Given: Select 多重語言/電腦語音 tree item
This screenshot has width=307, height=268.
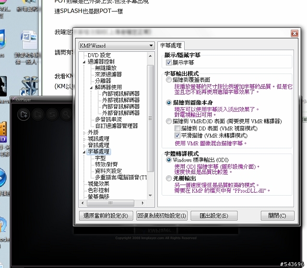Looking at the screenshot, I should click(x=121, y=177).
